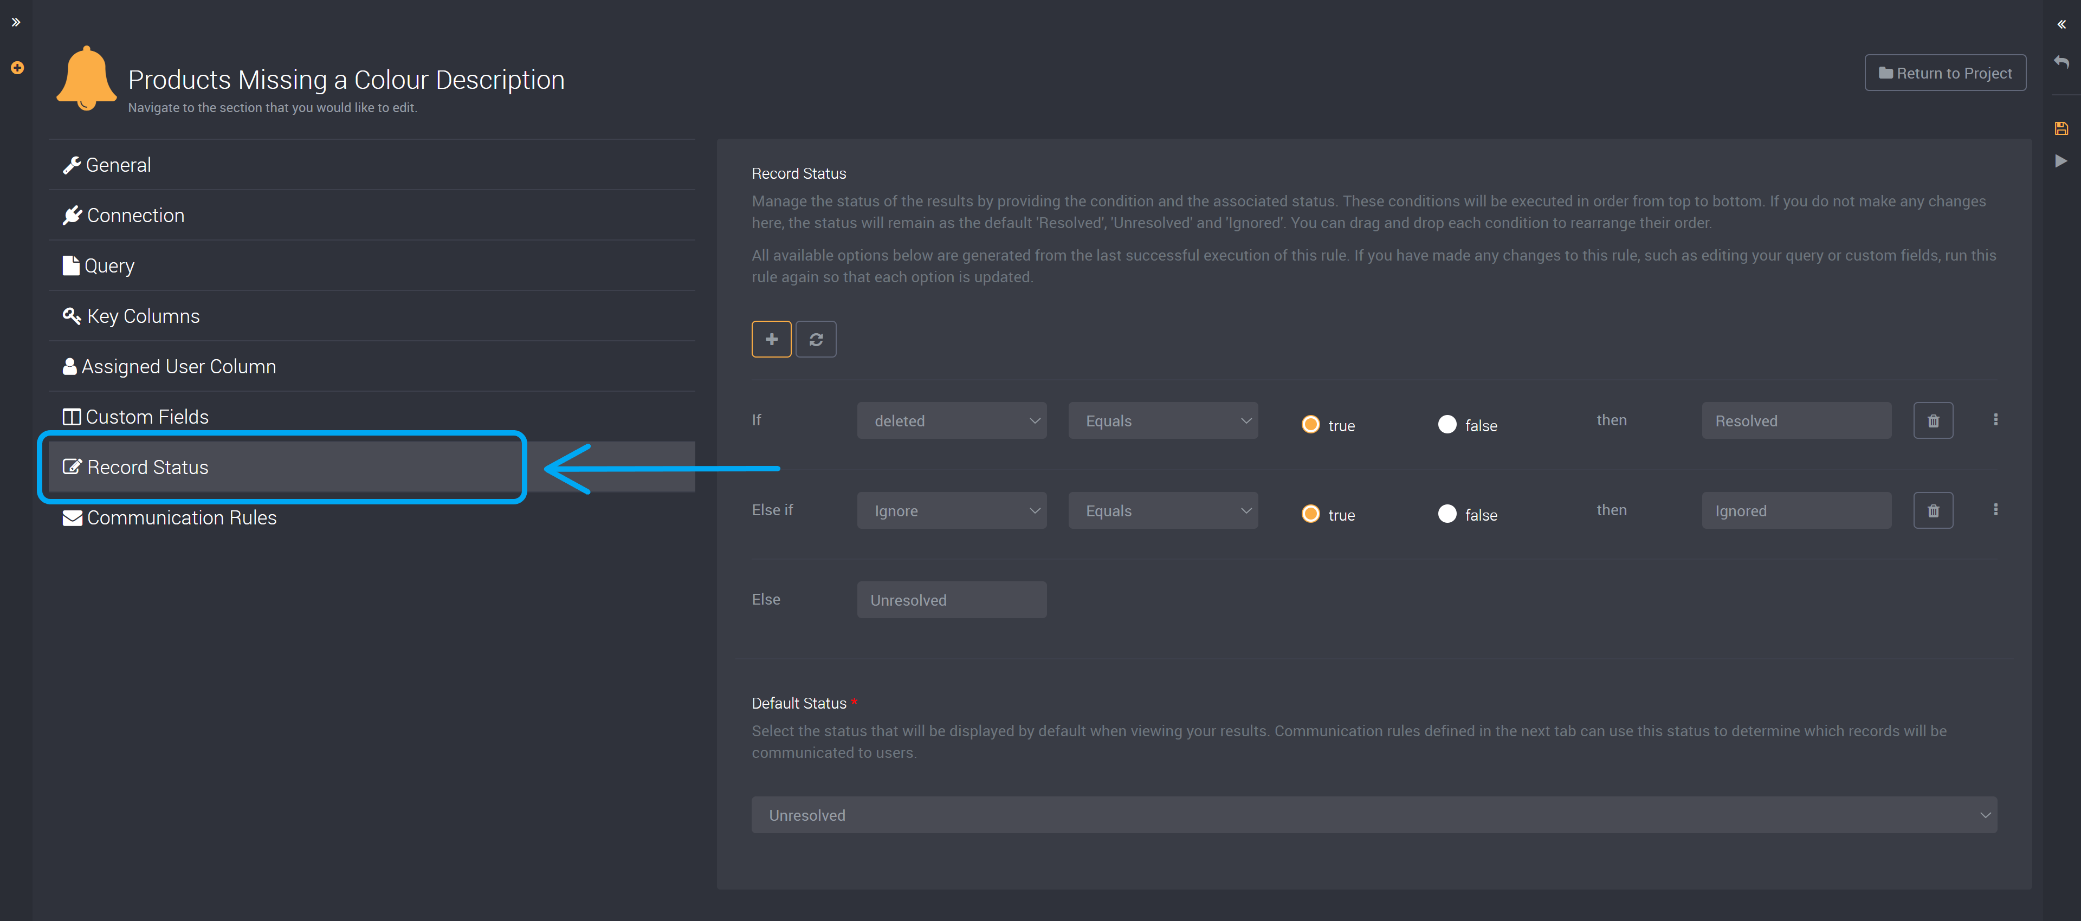Viewport: 2081px width, 921px height.
Task: Select true for the Ignore condition
Action: 1310,515
